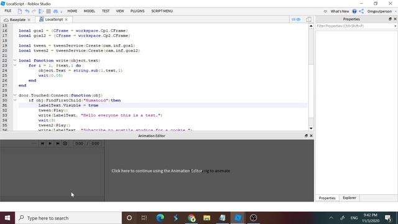Viewport: 398px width, 224px height.
Task: Open Microsoft Edge from the taskbar
Action: pos(160,218)
